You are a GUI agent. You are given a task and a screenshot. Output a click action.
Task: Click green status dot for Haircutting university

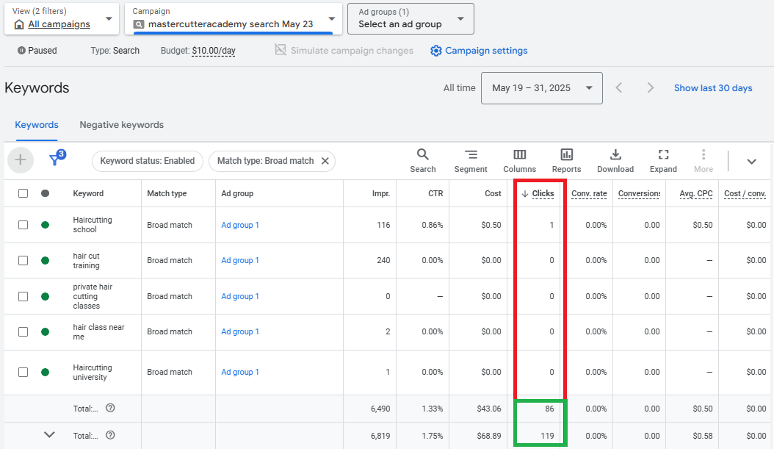pos(45,372)
